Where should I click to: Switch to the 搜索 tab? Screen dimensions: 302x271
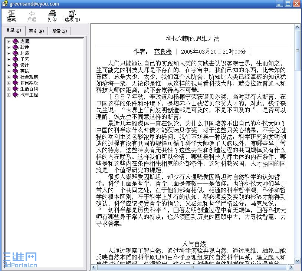[x=59, y=30]
